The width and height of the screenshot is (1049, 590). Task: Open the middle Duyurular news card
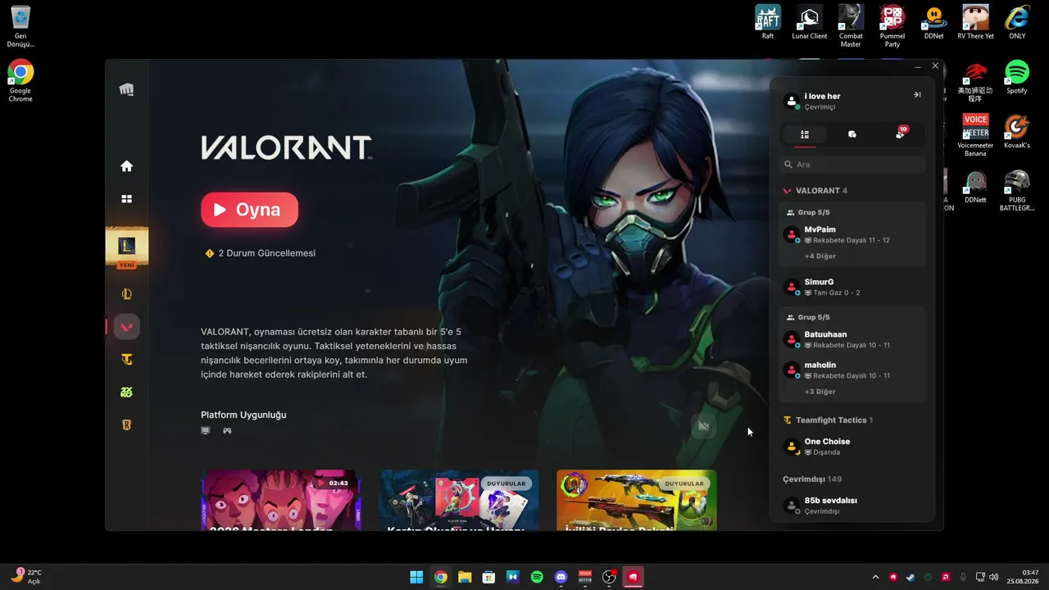[x=459, y=500]
